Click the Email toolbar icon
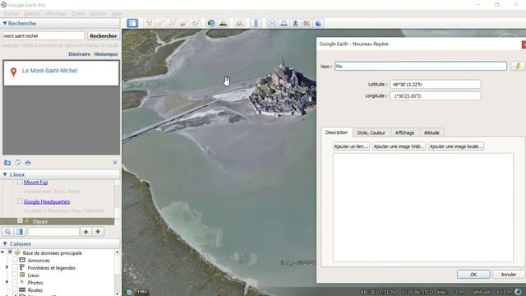Viewport: 526px width, 296px height. (272, 23)
